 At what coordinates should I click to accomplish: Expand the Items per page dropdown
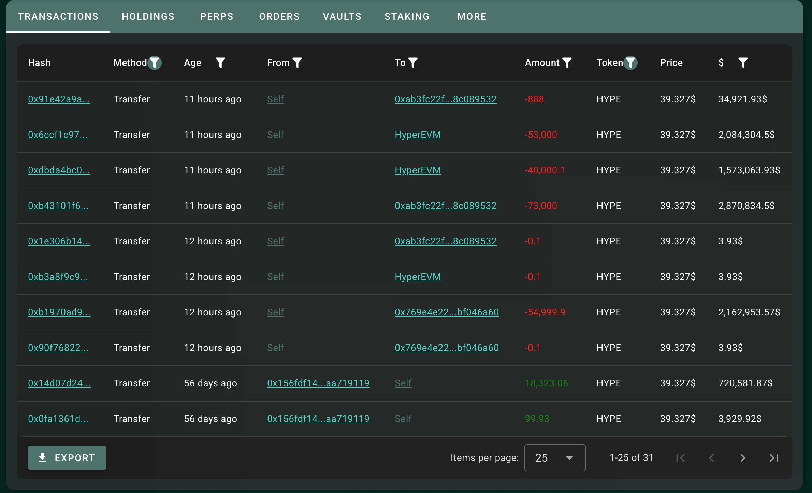click(555, 458)
